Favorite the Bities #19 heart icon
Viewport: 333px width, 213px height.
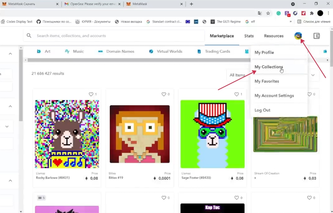(164, 94)
